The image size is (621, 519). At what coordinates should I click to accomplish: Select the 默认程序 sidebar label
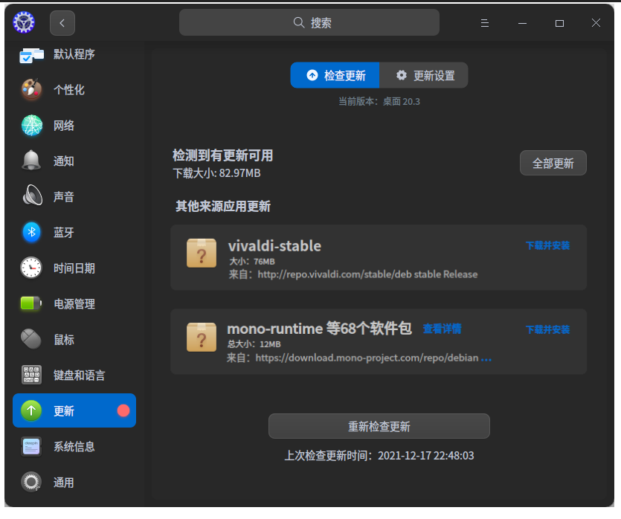pos(74,54)
